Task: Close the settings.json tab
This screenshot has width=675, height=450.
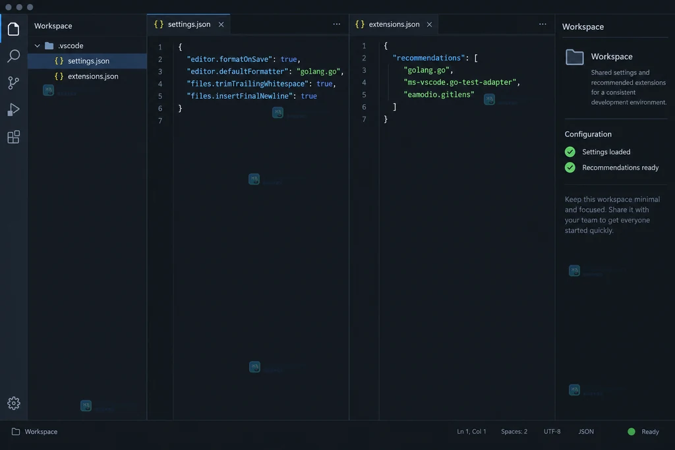Action: (x=221, y=24)
